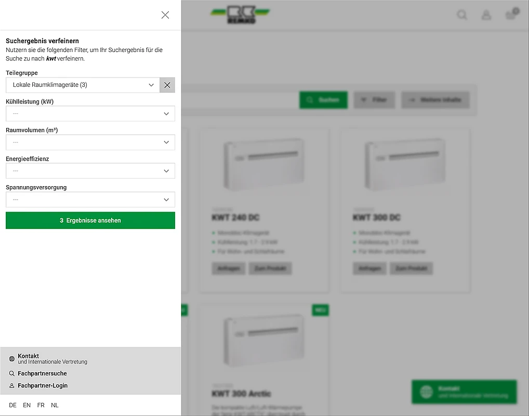The image size is (529, 416).
Task: Clear the Teilegruppe filter selection
Action: pos(167,85)
